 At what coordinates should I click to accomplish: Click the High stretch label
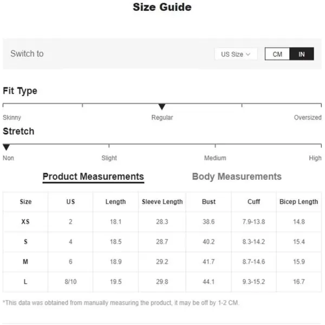[x=315, y=158]
